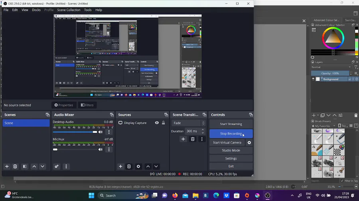Open advanced audio properties gears icon
The image size is (359, 201).
click(57, 166)
